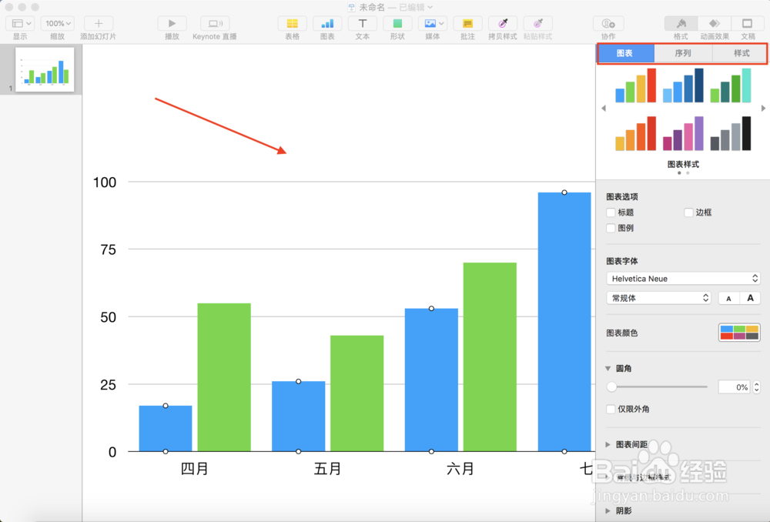Insert a text box with the 文本 tool
This screenshot has width=770, height=522.
click(362, 24)
